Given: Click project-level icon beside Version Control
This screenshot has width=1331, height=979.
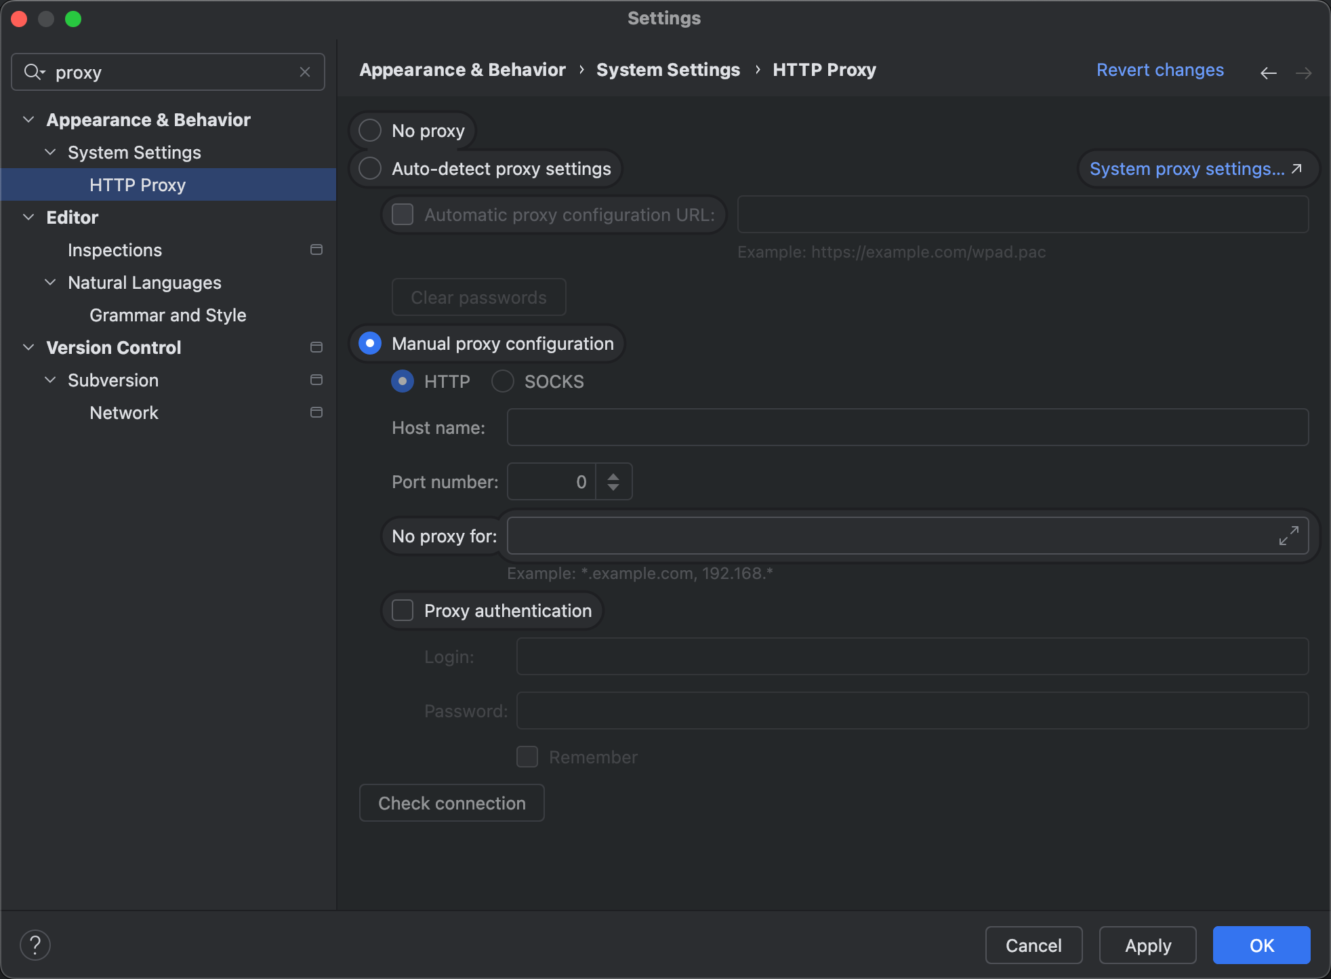Looking at the screenshot, I should (316, 348).
